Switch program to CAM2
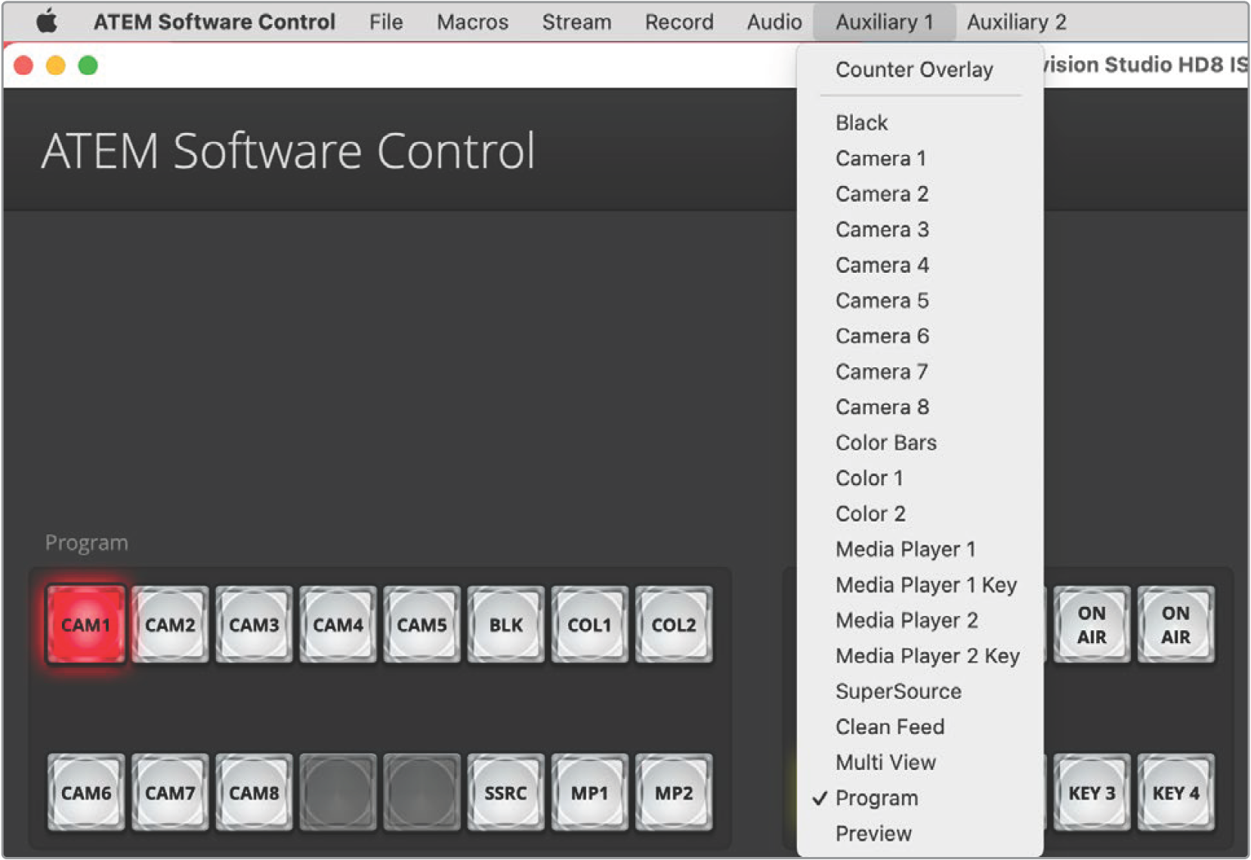Image resolution: width=1251 pixels, height=860 pixels. 170,625
